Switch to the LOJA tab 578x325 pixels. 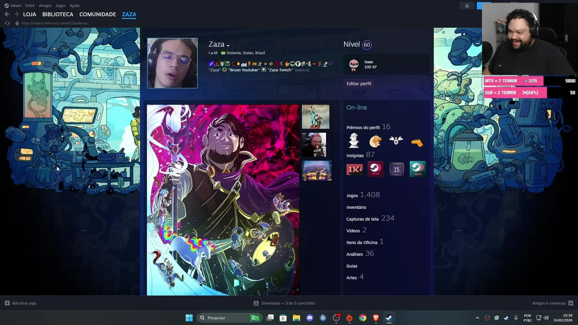[30, 14]
